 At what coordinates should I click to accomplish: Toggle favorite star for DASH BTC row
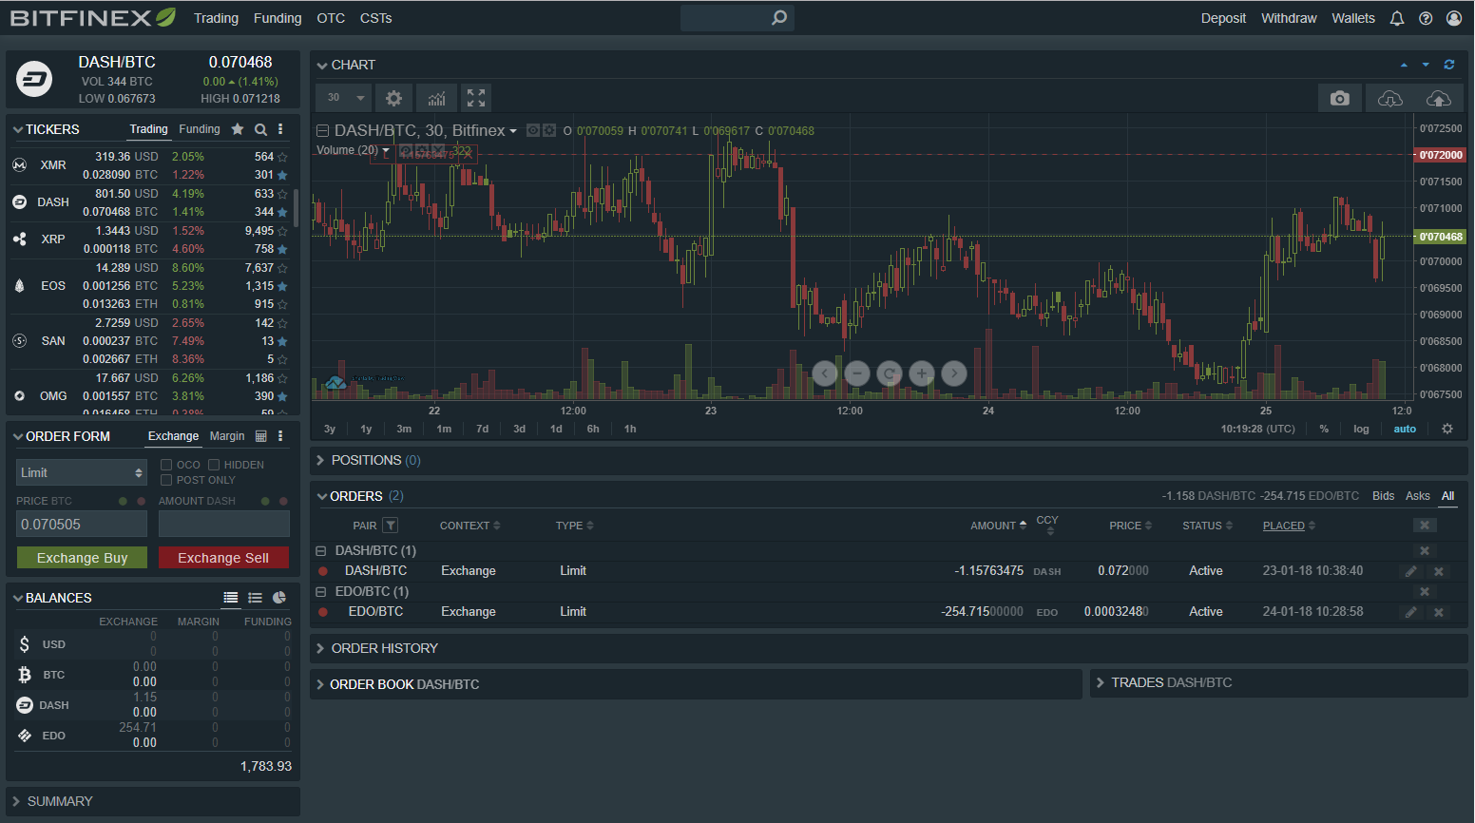(x=282, y=212)
